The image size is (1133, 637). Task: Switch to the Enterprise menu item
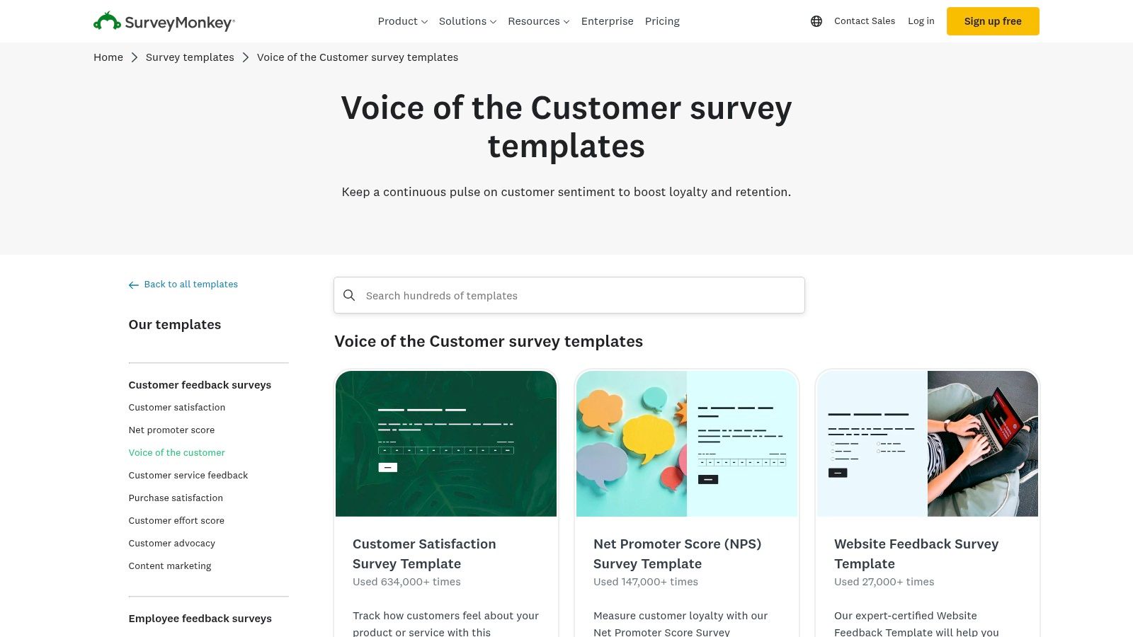(x=607, y=21)
